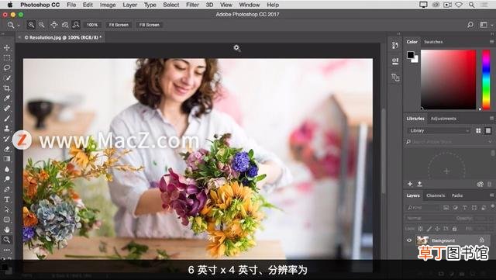Choose Zoom In mode in options bar

31,25
